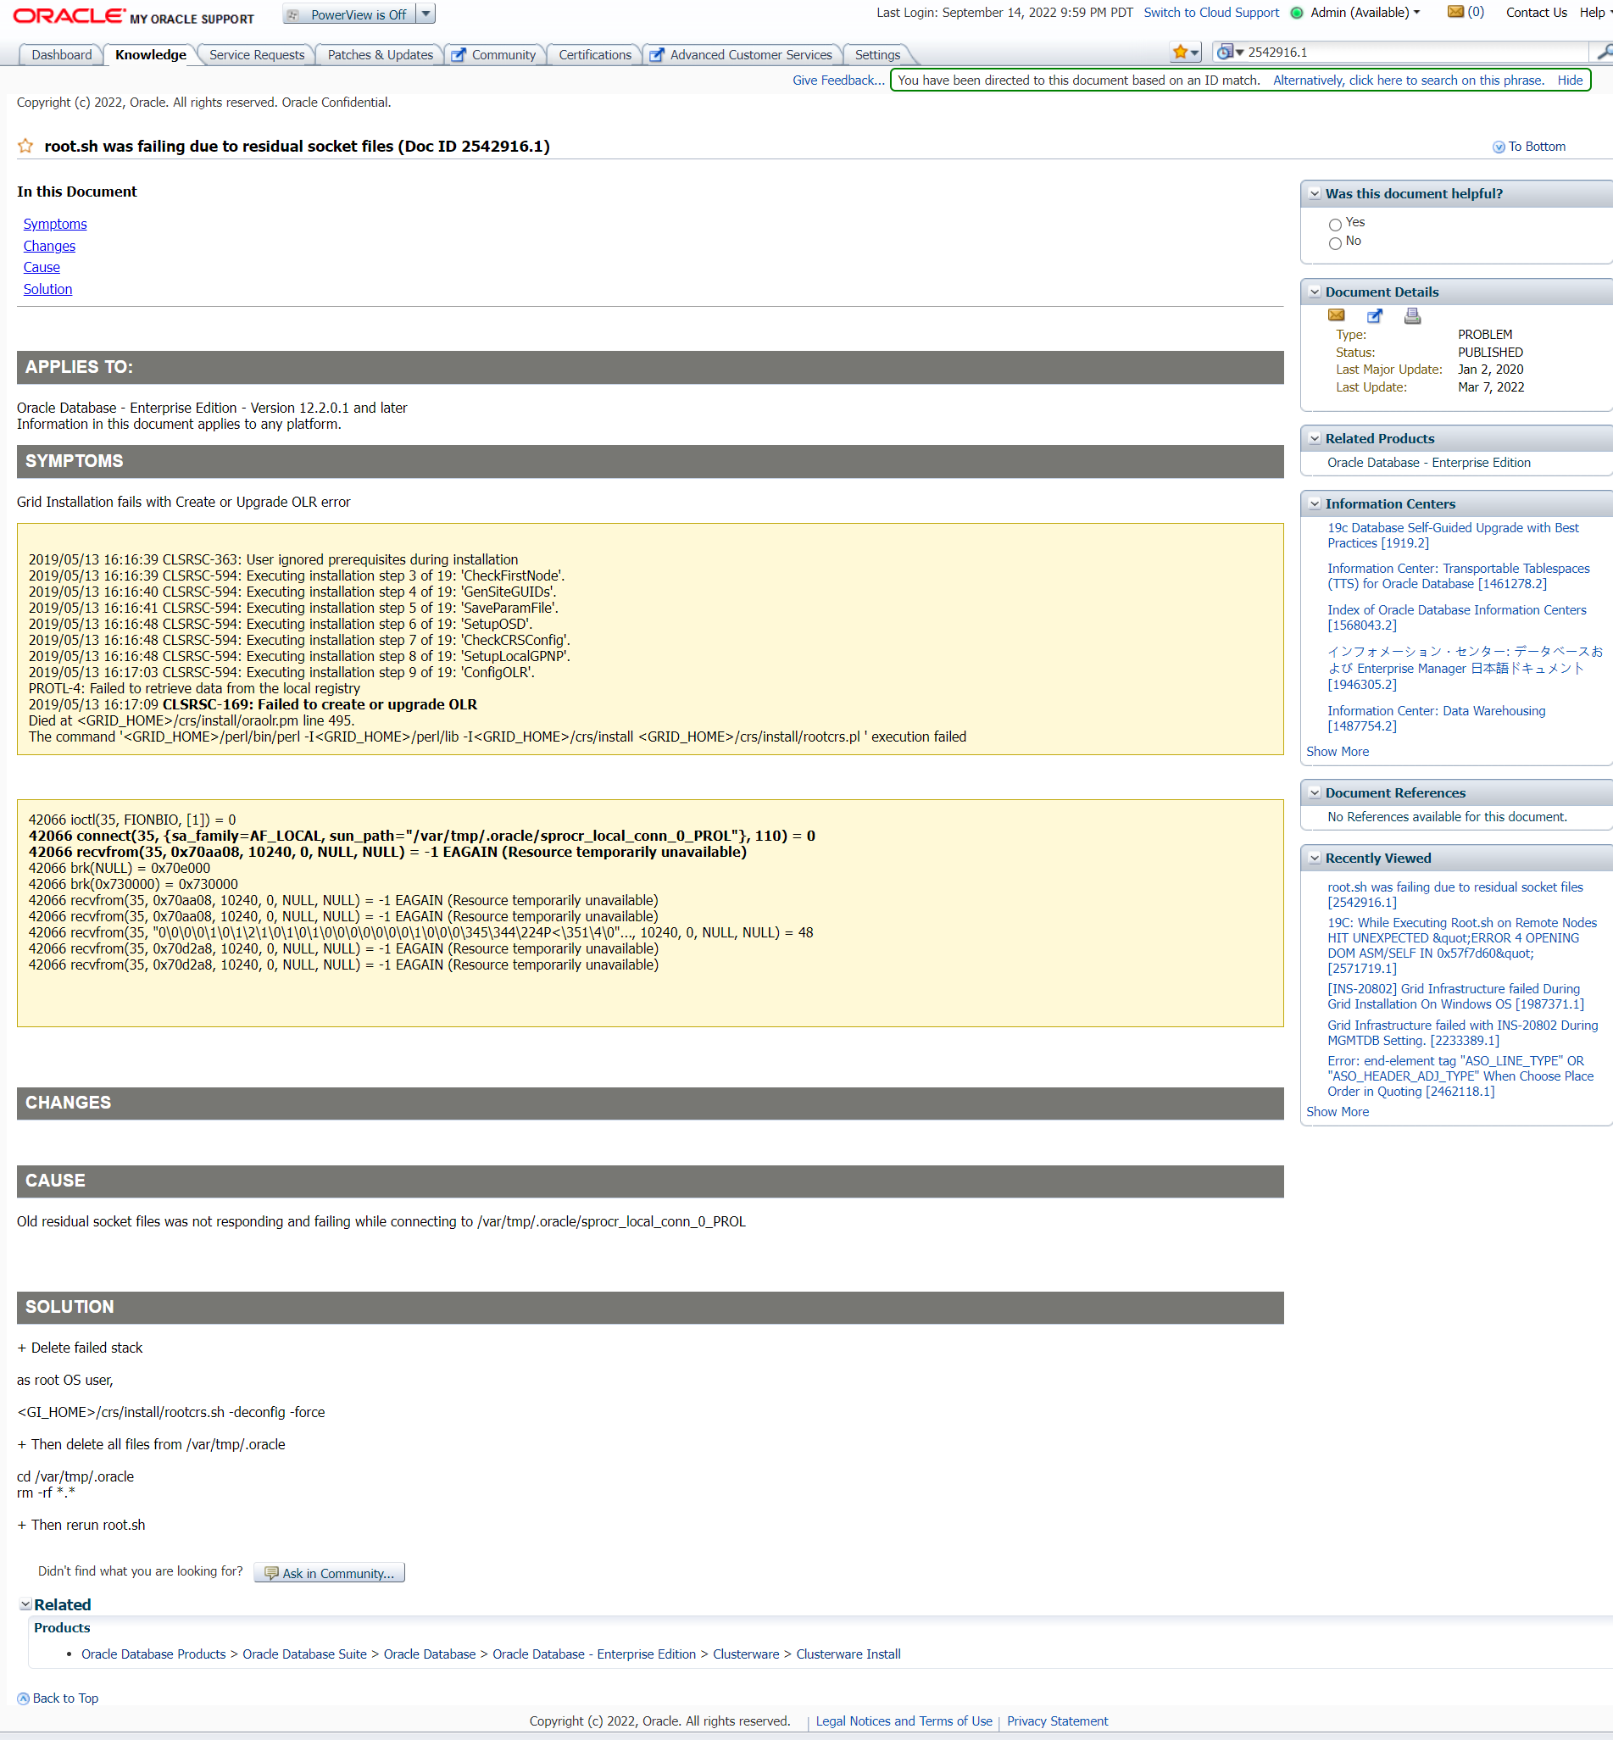This screenshot has height=1740, width=1613.
Task: Open Oracle Database - Enterprise Edition related product
Action: point(1428,463)
